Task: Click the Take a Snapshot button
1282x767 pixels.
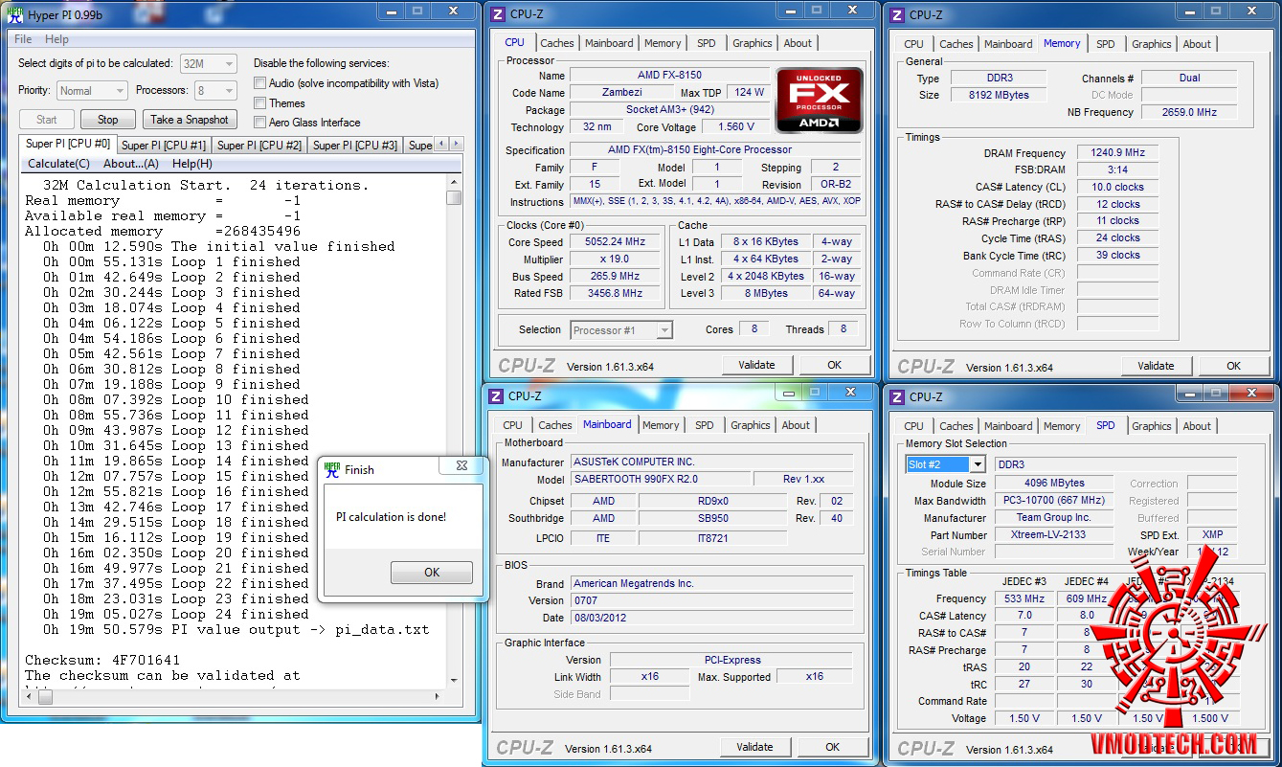Action: pos(190,120)
